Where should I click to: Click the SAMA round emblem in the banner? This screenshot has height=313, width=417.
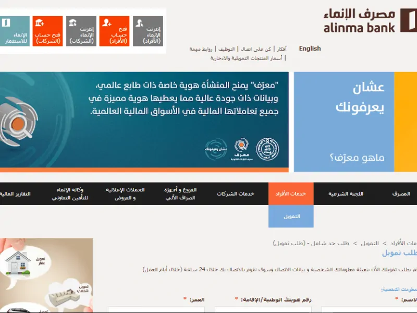coord(267,149)
